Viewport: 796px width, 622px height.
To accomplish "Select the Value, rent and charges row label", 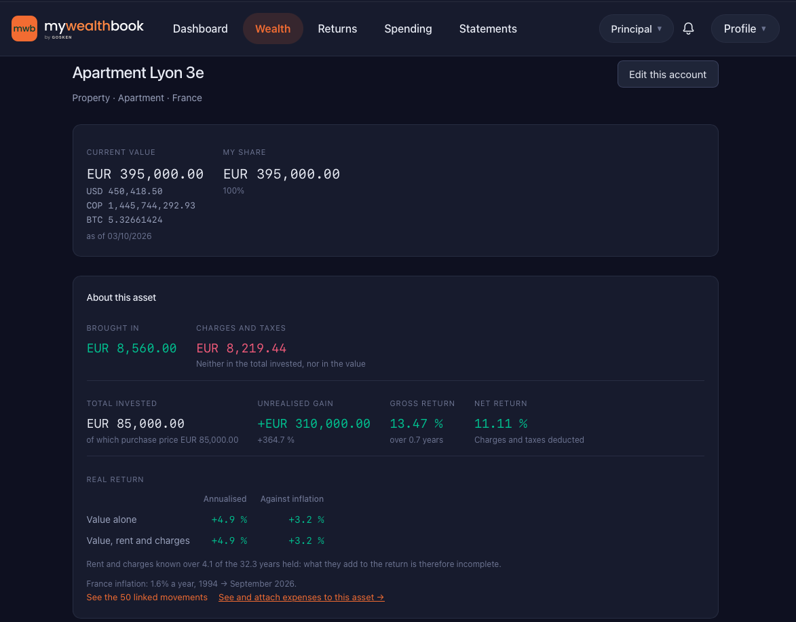I will point(138,541).
